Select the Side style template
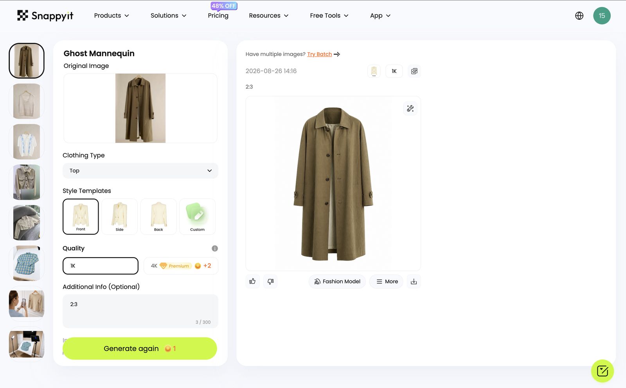The height and width of the screenshot is (388, 626). click(120, 216)
